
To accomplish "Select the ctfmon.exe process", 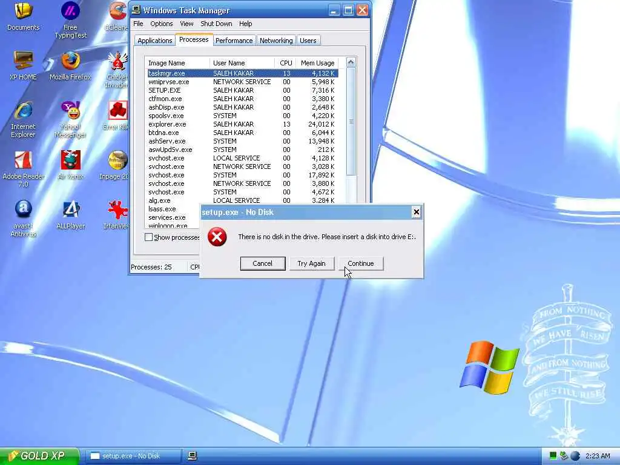I will coord(242,99).
